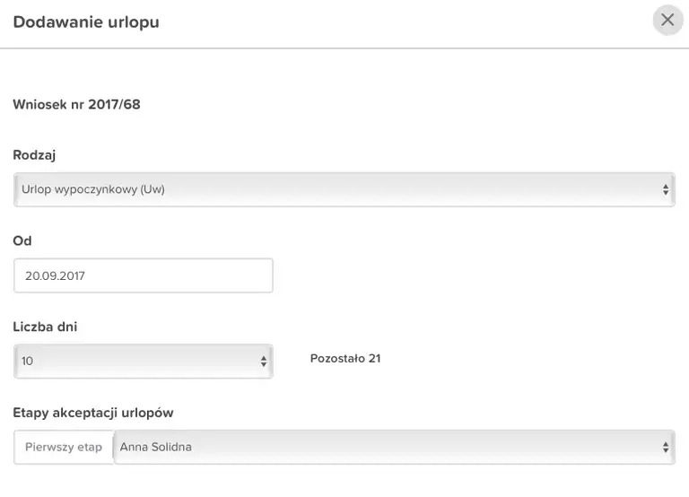Click the Pozostało 21 remaining days text
689x497 pixels.
coord(345,359)
